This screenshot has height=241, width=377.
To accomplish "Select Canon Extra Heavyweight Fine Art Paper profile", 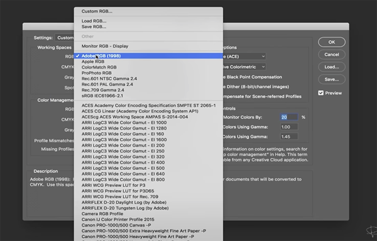I will click(148, 231).
